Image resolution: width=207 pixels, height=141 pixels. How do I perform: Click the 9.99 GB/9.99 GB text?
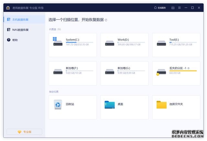coord(126,73)
